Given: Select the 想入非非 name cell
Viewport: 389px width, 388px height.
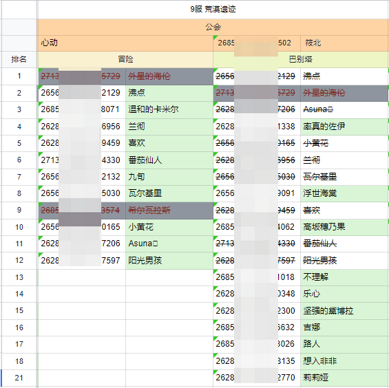Looking at the screenshot, I should point(344,361).
